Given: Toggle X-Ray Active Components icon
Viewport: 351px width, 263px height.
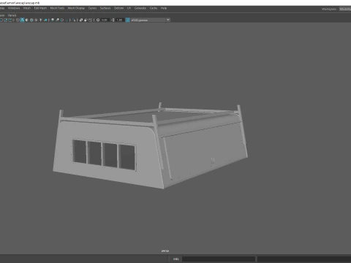Looking at the screenshot, I should (x=86, y=20).
